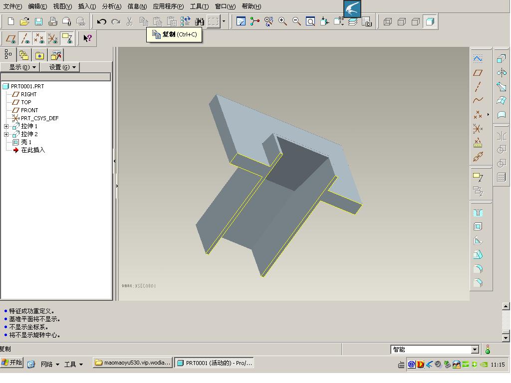Select the Hole tool icon

pos(478,213)
